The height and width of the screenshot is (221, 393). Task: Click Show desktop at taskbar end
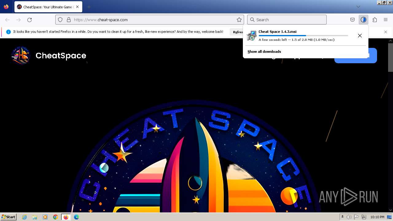tap(390, 217)
